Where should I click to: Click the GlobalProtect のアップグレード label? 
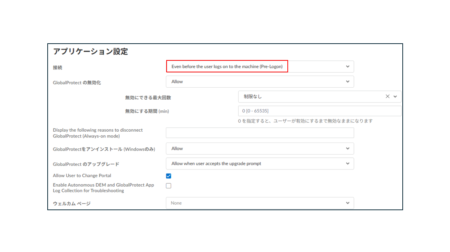[x=86, y=164]
